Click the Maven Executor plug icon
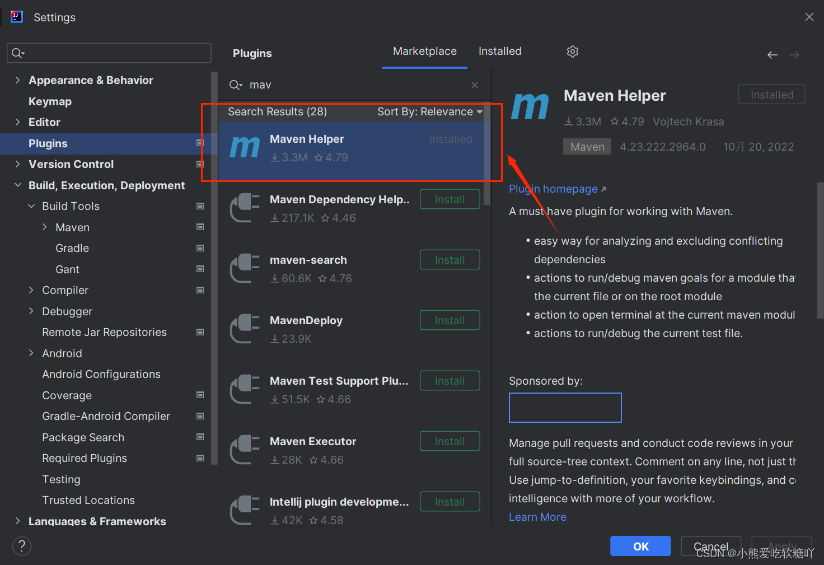824x565 pixels. click(x=245, y=450)
